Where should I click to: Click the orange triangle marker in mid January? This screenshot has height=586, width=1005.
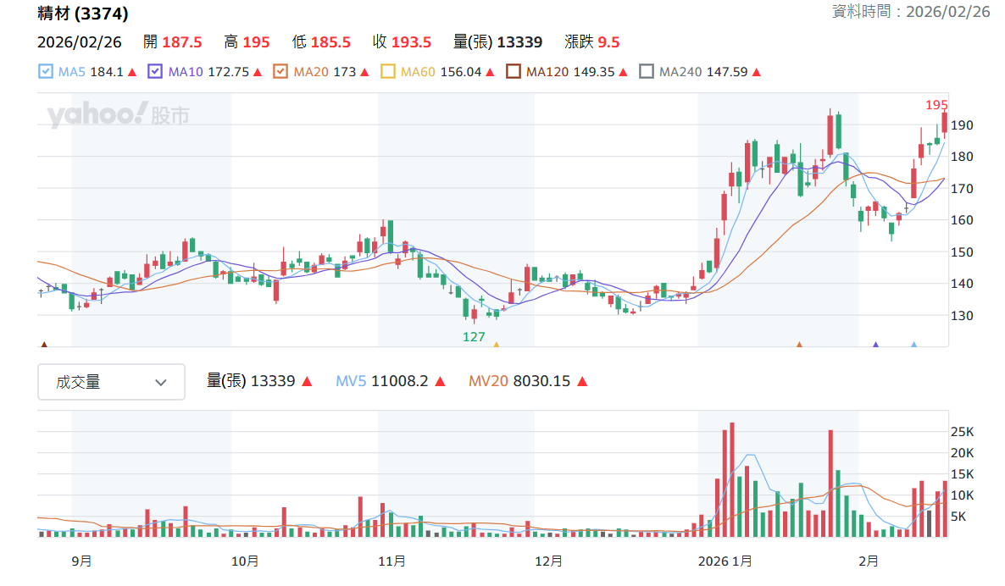tap(799, 345)
